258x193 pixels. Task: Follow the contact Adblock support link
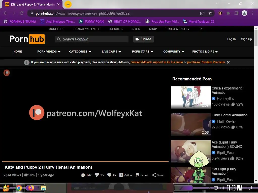point(157,62)
